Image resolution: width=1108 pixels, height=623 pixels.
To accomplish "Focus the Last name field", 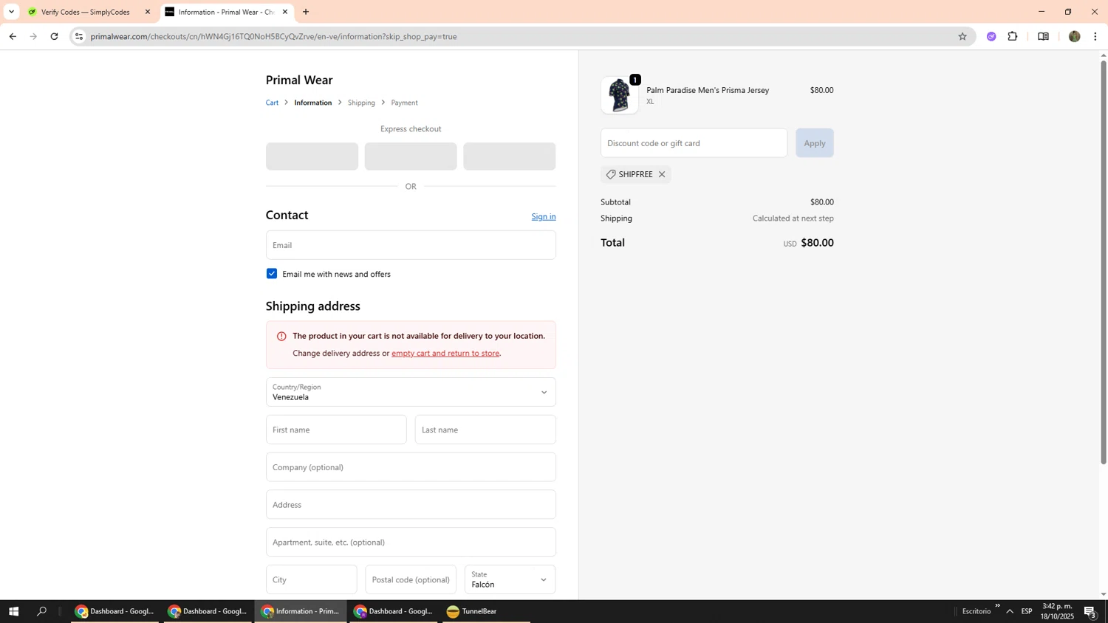I will pyautogui.click(x=485, y=430).
